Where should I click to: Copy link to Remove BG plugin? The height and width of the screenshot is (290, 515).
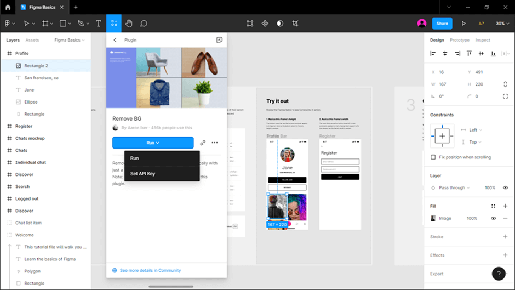203,143
